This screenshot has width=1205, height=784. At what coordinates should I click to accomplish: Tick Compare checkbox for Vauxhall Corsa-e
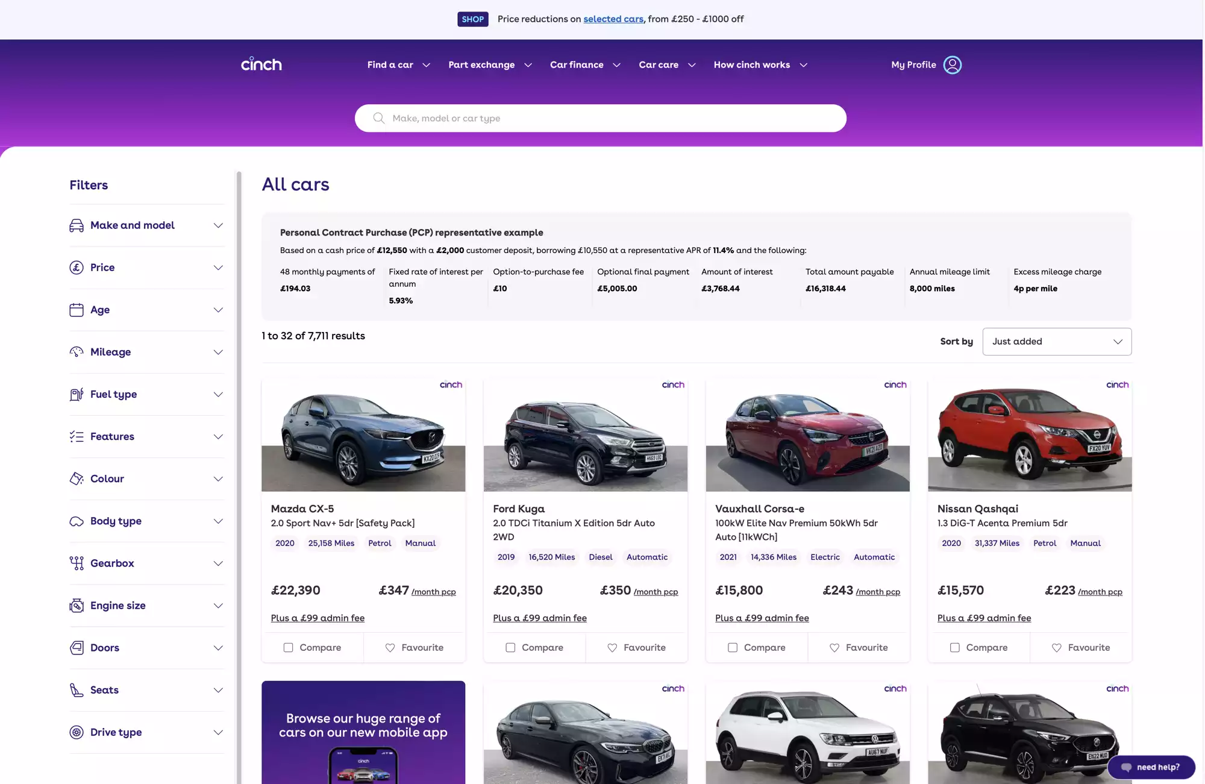pos(733,648)
